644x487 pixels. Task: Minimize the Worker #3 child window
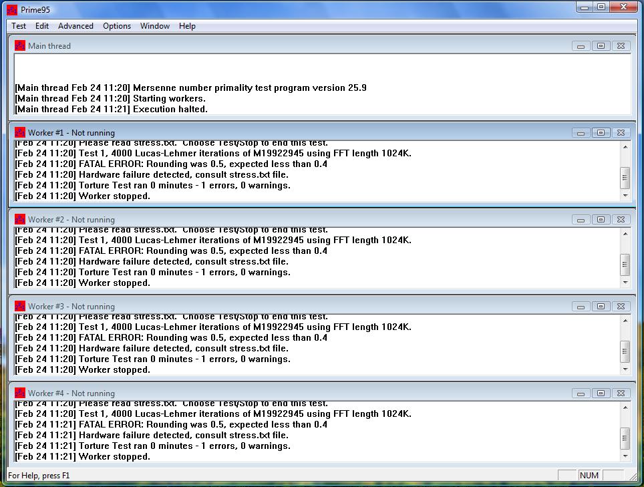[581, 307]
